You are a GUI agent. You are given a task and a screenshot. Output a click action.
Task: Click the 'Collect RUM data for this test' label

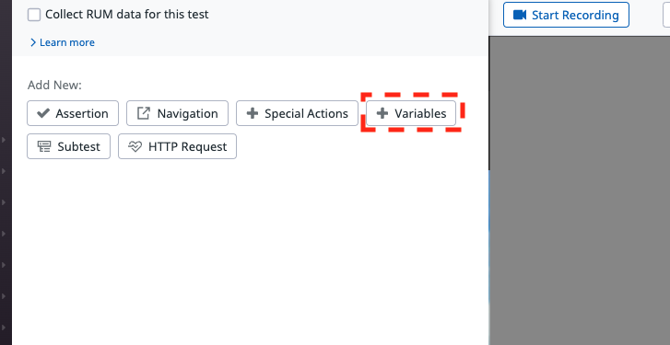coord(127,14)
